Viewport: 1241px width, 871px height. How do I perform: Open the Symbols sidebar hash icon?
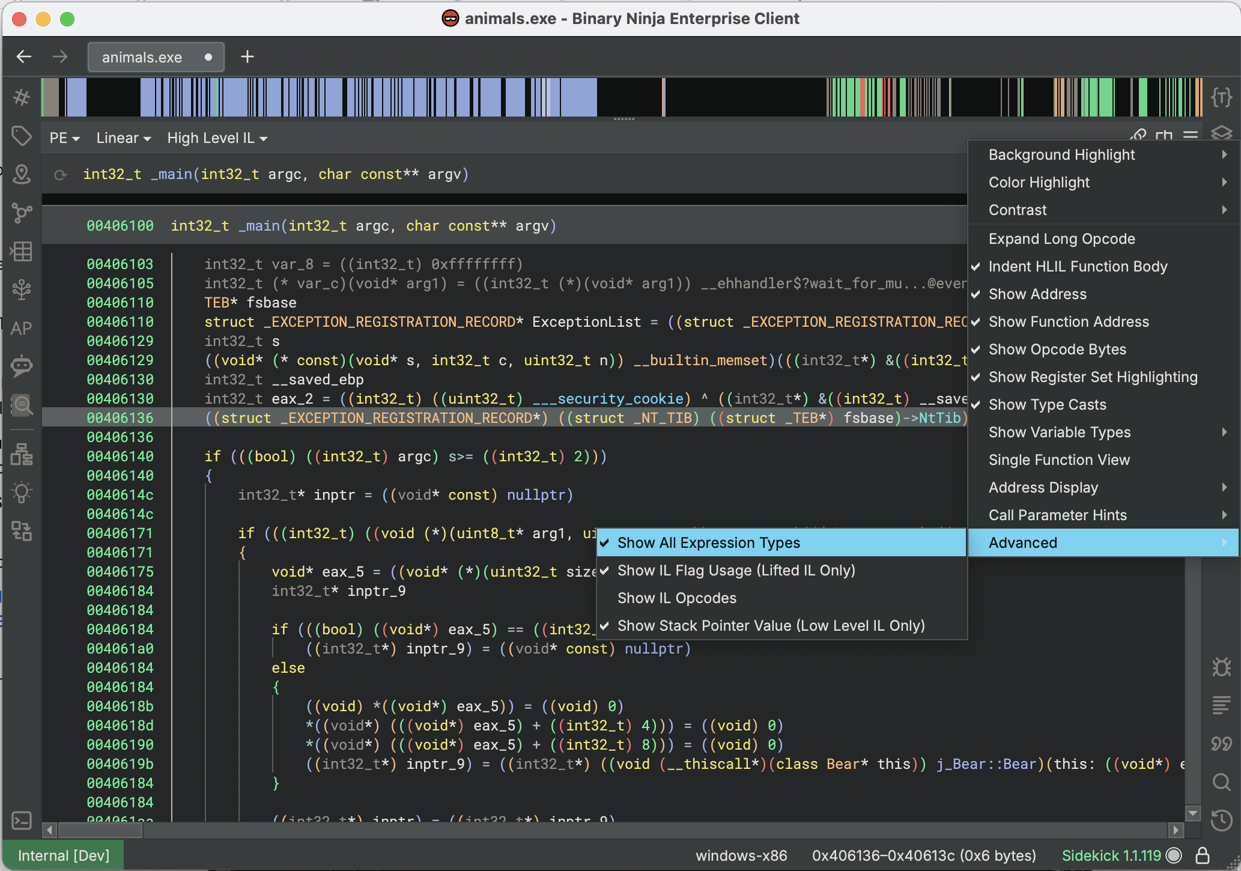22,97
